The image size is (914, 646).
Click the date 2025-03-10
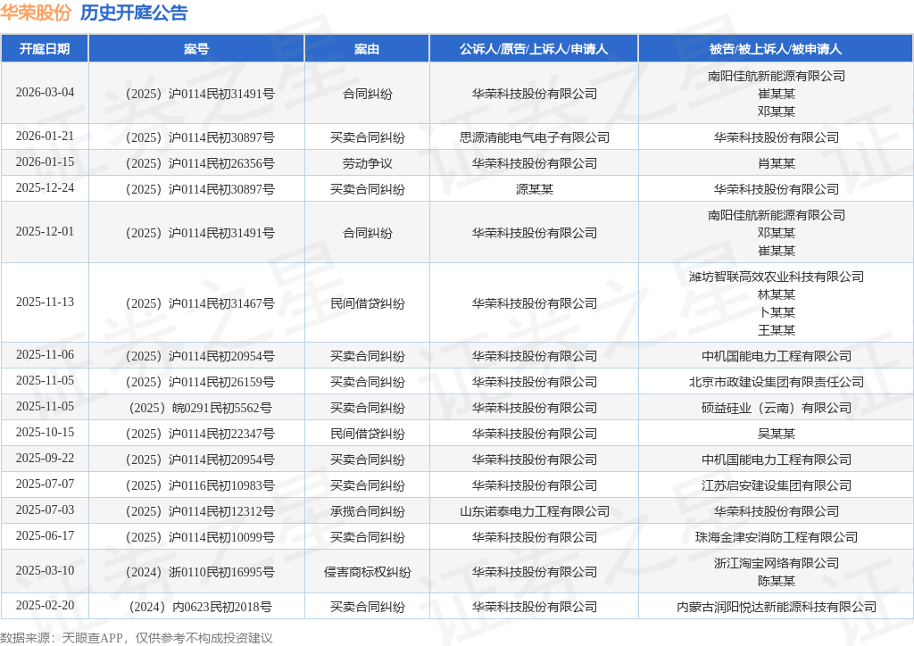coord(45,570)
